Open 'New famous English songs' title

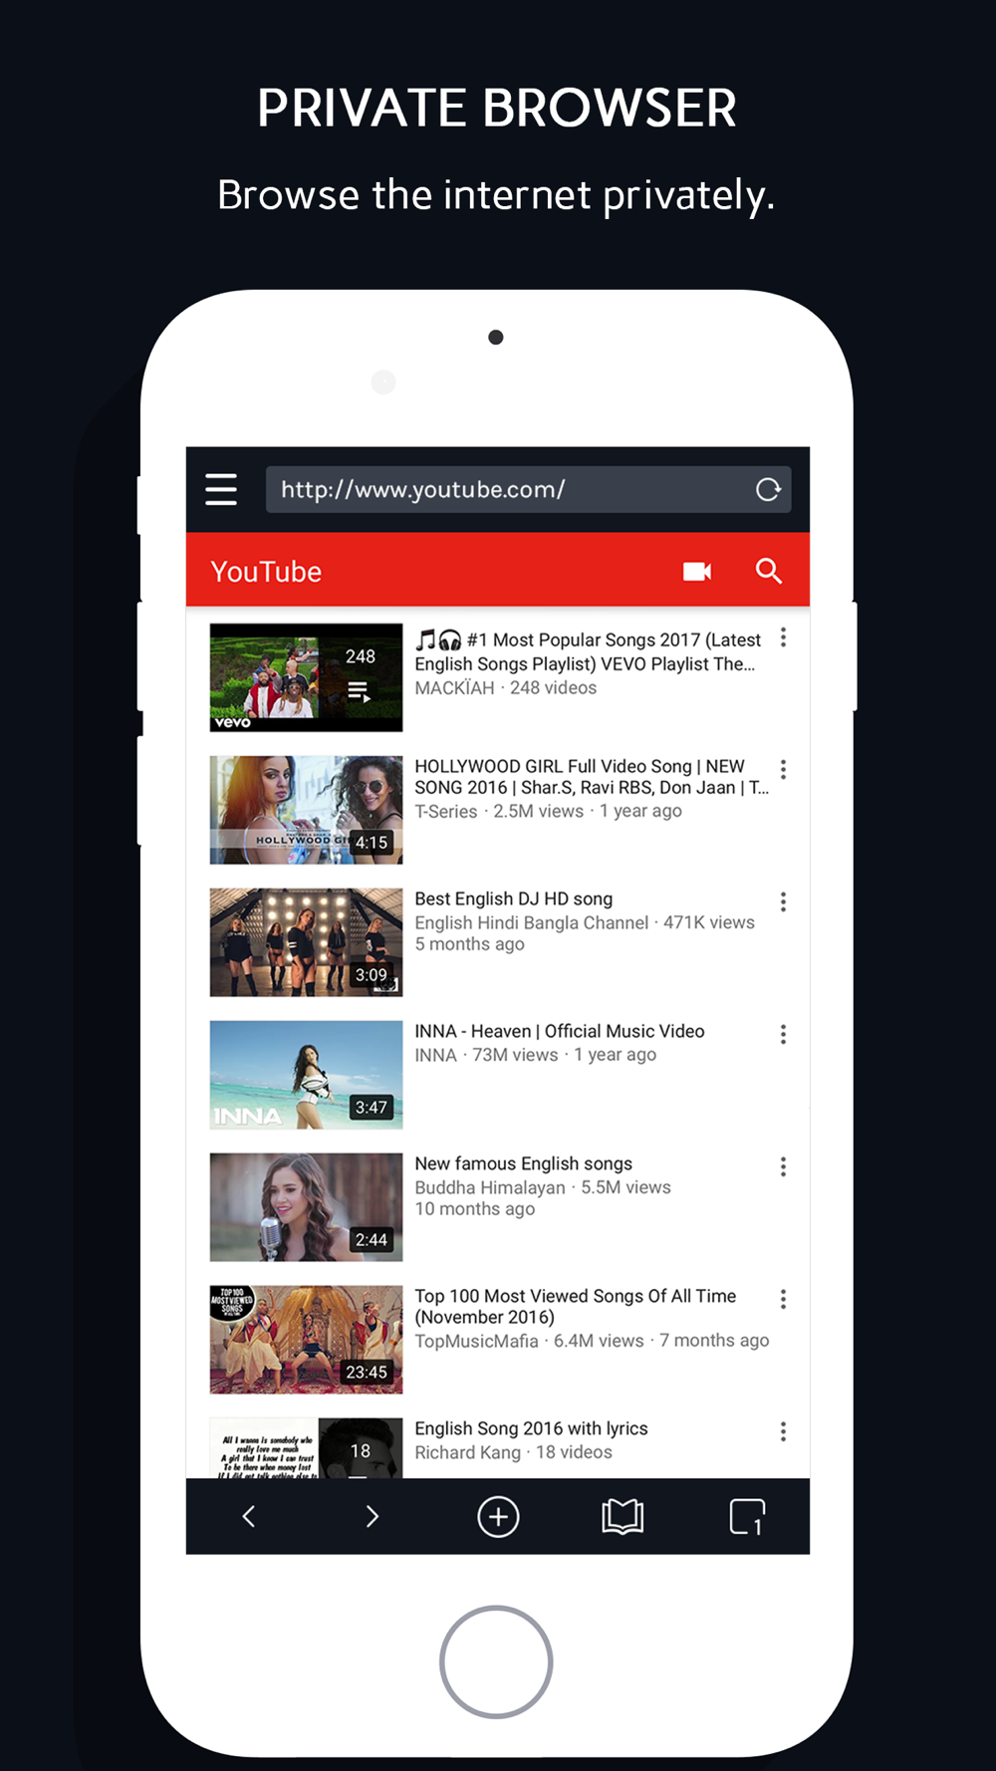[x=524, y=1163]
